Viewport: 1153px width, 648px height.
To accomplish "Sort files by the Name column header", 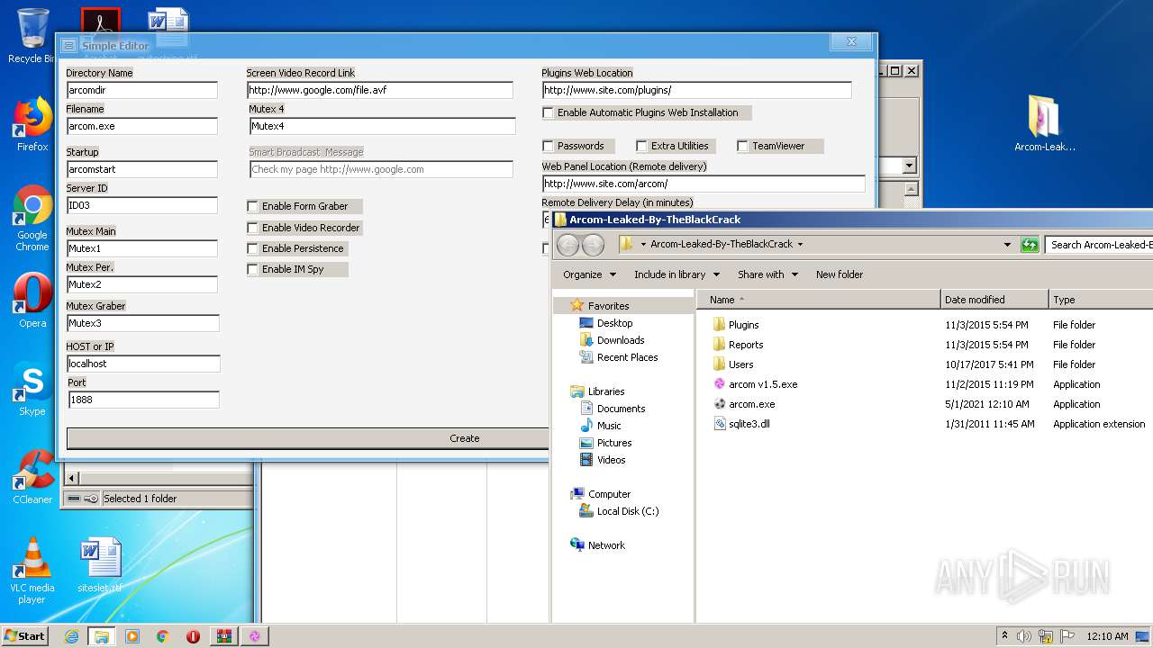I will click(x=820, y=300).
